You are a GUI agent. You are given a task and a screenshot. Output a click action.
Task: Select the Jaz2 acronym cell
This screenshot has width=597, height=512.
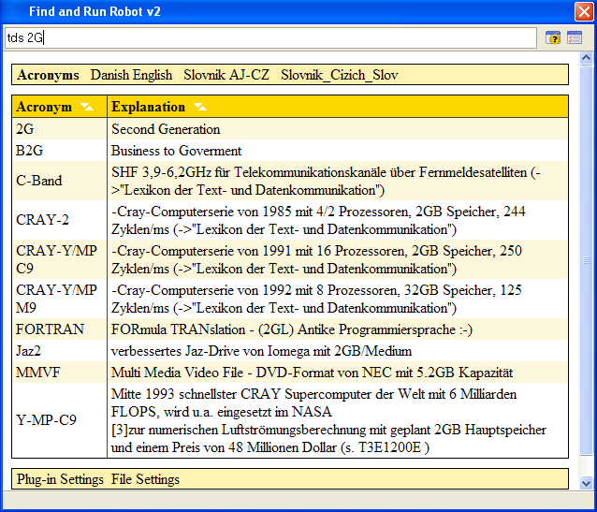click(59, 350)
